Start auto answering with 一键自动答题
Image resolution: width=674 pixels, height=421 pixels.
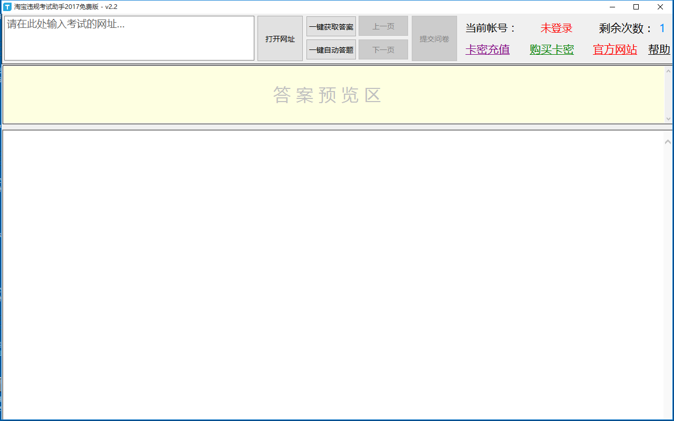click(x=331, y=50)
